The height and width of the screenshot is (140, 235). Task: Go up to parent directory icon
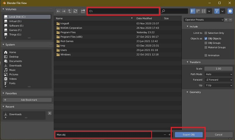click(69, 11)
